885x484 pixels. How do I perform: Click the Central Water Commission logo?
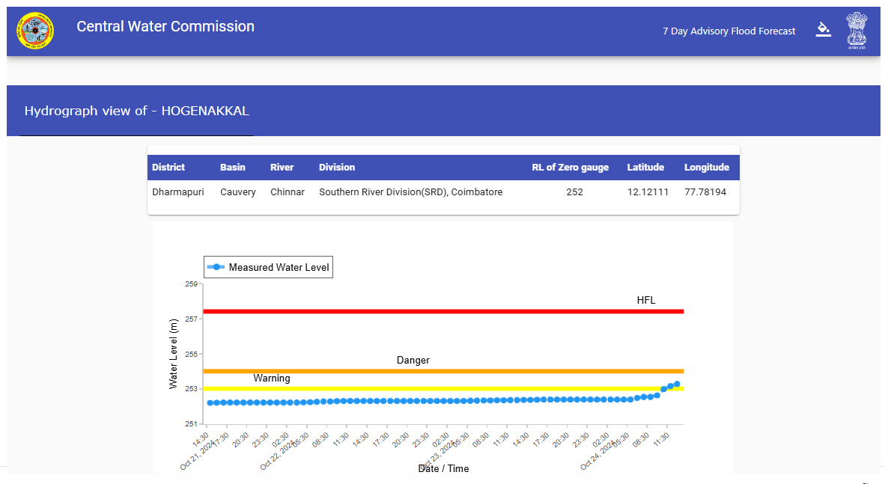point(35,31)
